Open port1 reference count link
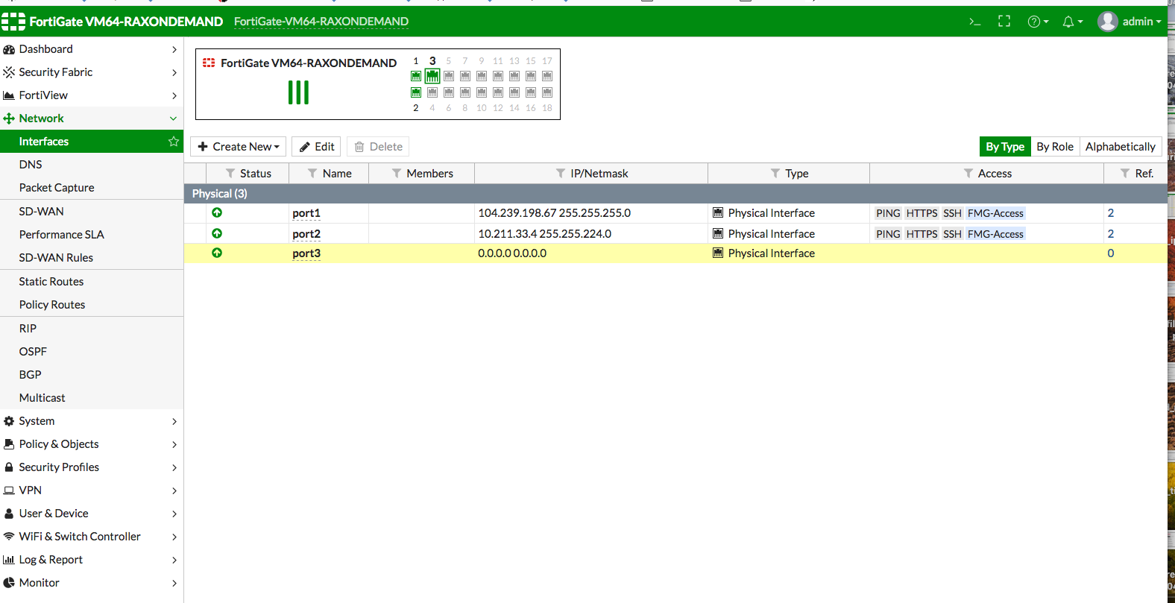The height and width of the screenshot is (603, 1175). pos(1111,213)
